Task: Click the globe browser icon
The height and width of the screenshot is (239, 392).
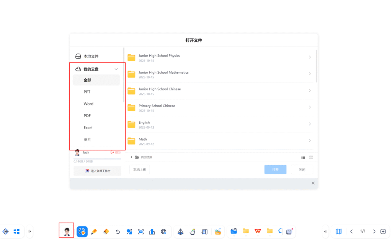Action: pos(164,231)
